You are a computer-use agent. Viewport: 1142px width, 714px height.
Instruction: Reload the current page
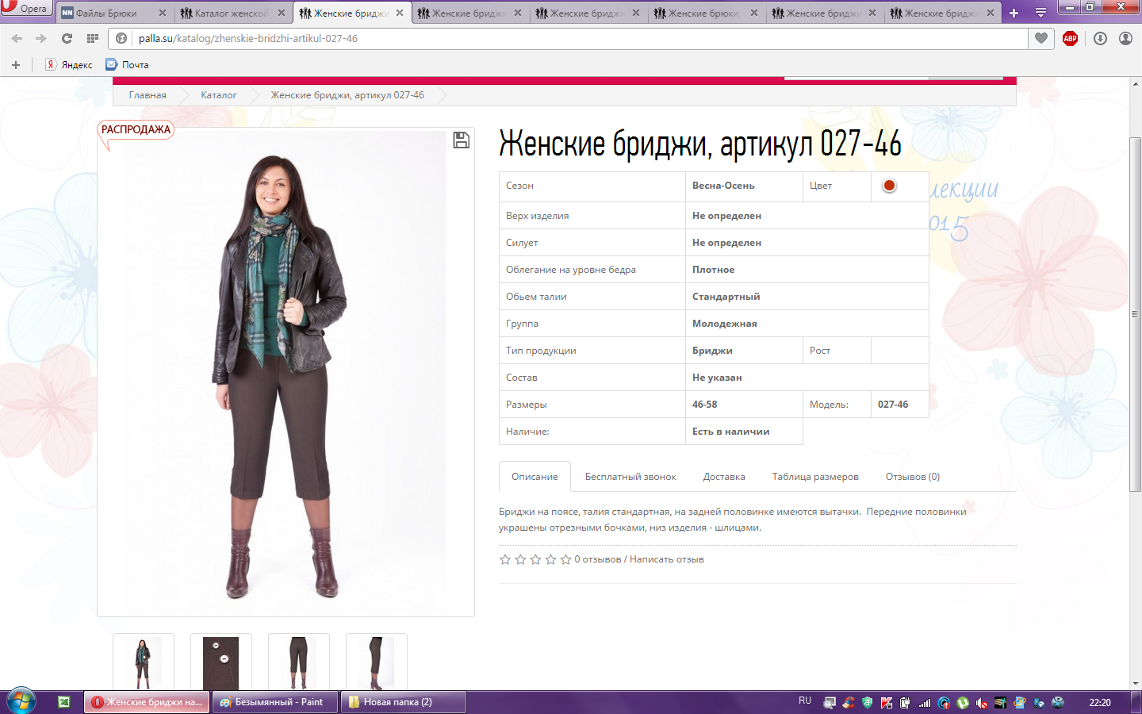[x=67, y=38]
